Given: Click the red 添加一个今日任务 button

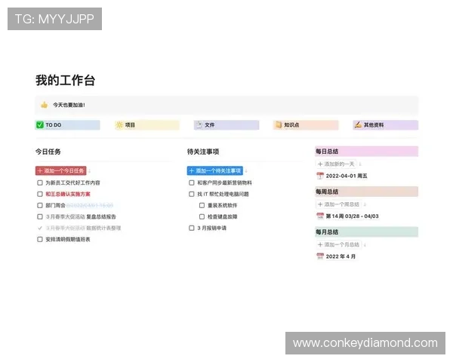Looking at the screenshot, I should tap(61, 171).
